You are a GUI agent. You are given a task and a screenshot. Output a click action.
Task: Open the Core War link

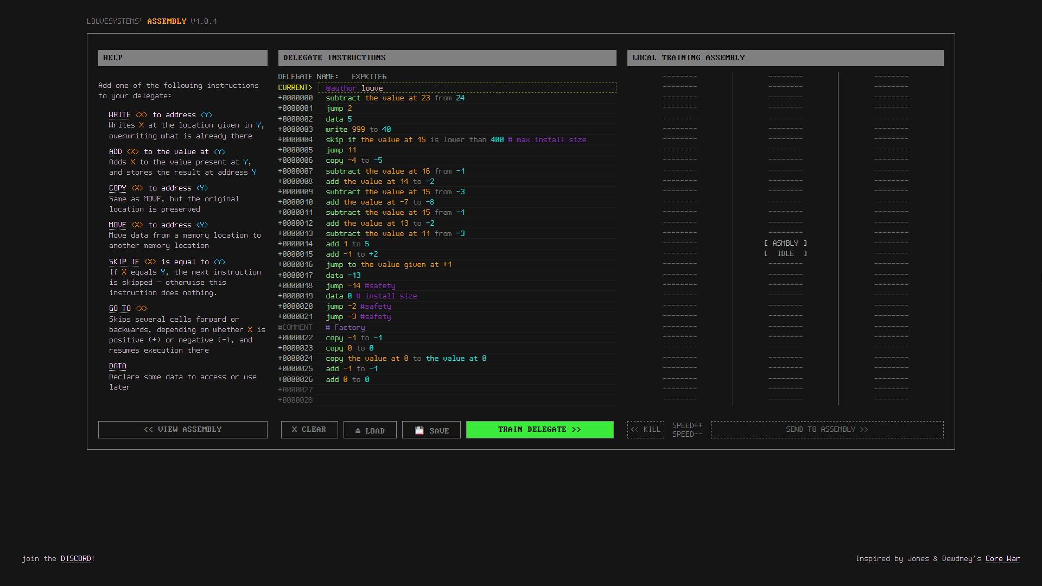pos(1002,558)
